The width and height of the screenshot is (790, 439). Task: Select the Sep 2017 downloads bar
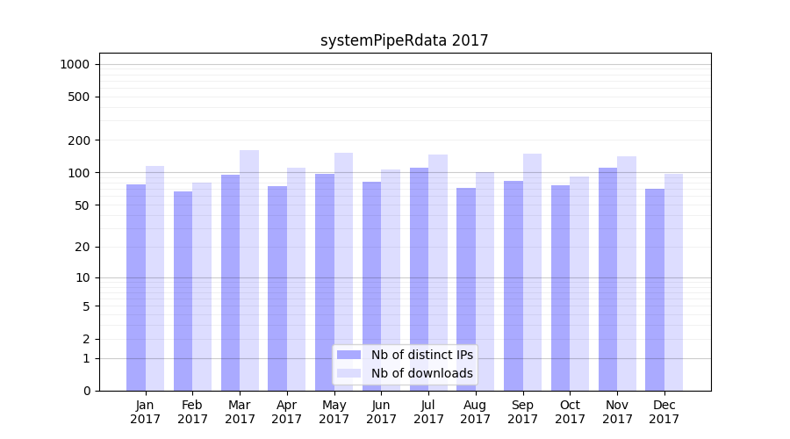tap(532, 272)
